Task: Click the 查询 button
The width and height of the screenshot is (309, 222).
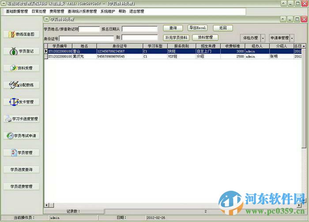Action: coord(173,28)
